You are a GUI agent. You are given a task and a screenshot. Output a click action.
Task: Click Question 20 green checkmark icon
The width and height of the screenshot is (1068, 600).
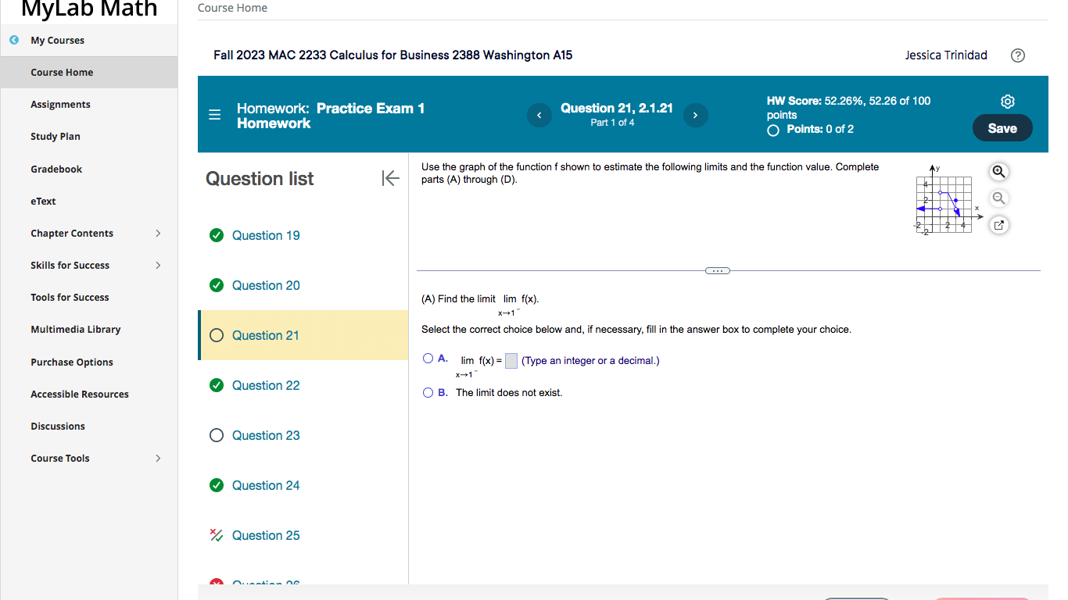(x=217, y=285)
